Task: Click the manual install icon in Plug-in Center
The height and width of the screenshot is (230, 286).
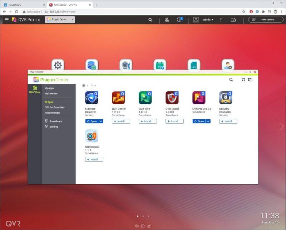Action: pyautogui.click(x=250, y=80)
